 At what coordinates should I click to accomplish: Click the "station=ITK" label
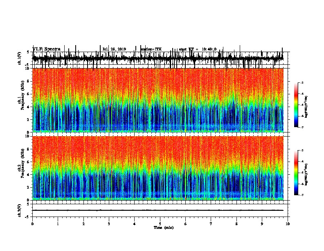click(x=151, y=49)
